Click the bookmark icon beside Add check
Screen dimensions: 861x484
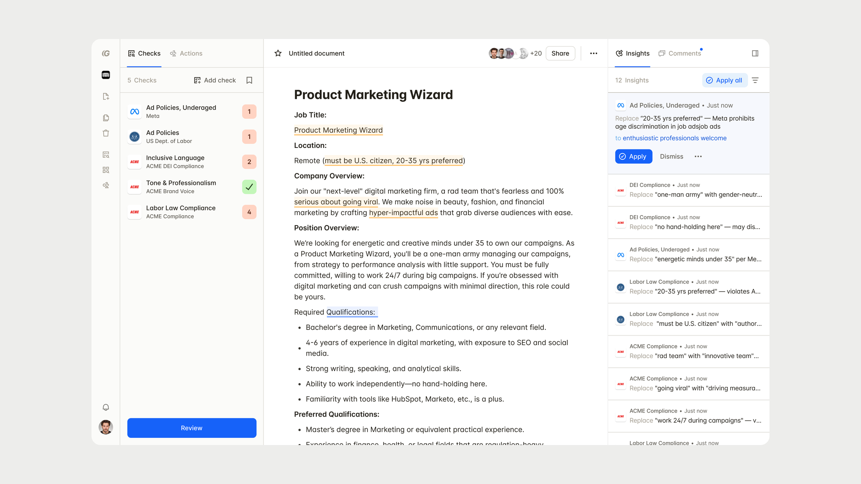coord(249,80)
